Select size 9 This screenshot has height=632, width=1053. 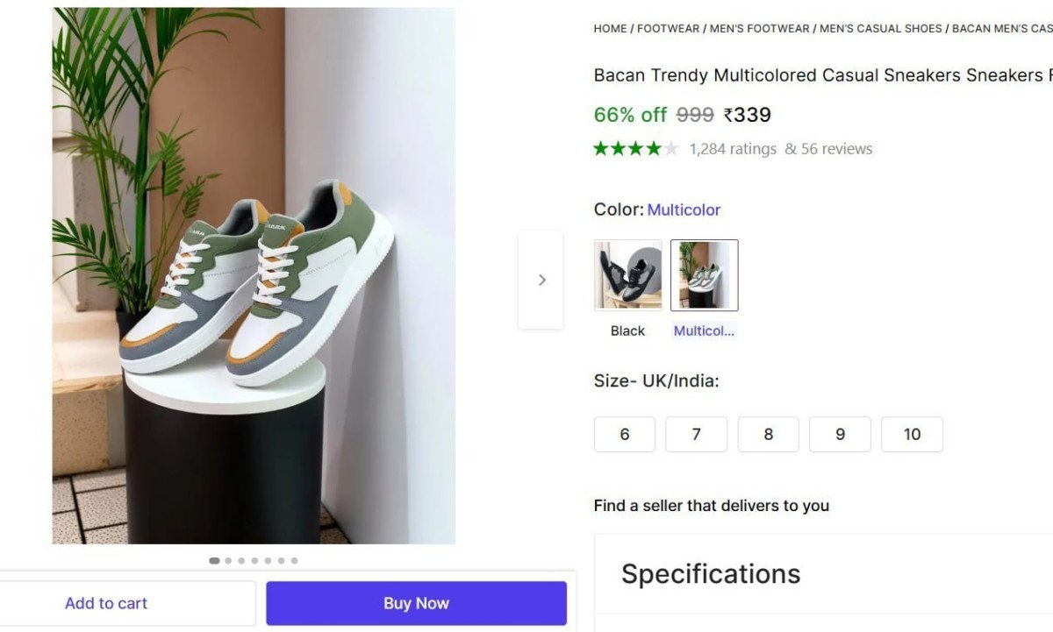[x=840, y=434]
